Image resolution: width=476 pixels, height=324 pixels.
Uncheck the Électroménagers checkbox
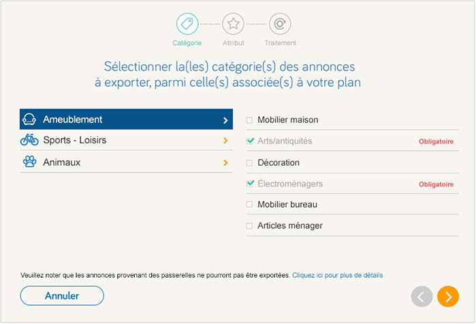coord(250,183)
